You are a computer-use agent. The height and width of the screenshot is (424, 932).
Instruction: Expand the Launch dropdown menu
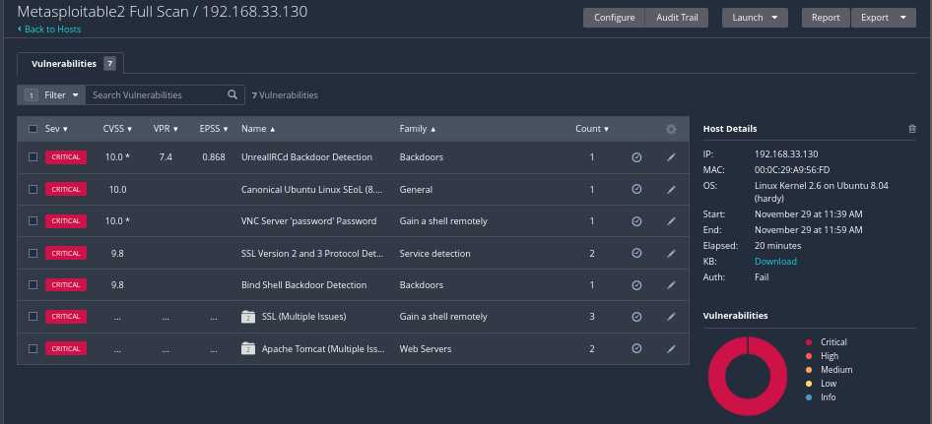pos(755,18)
